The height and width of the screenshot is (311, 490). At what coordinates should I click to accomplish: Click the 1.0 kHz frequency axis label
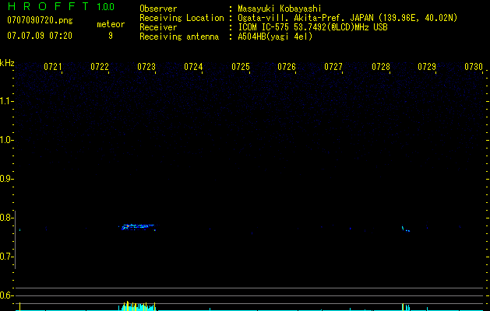5,140
